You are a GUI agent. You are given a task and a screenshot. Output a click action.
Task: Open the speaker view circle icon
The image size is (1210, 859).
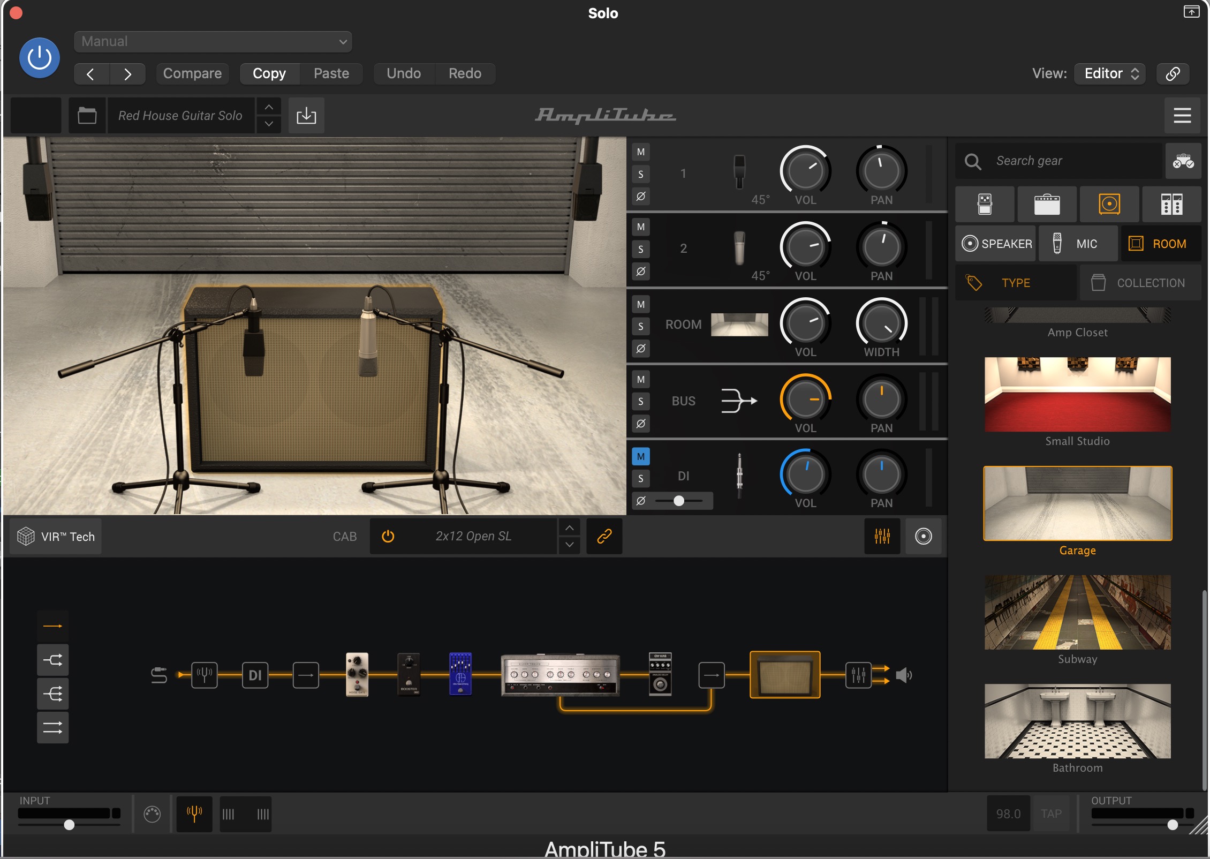pyautogui.click(x=923, y=536)
